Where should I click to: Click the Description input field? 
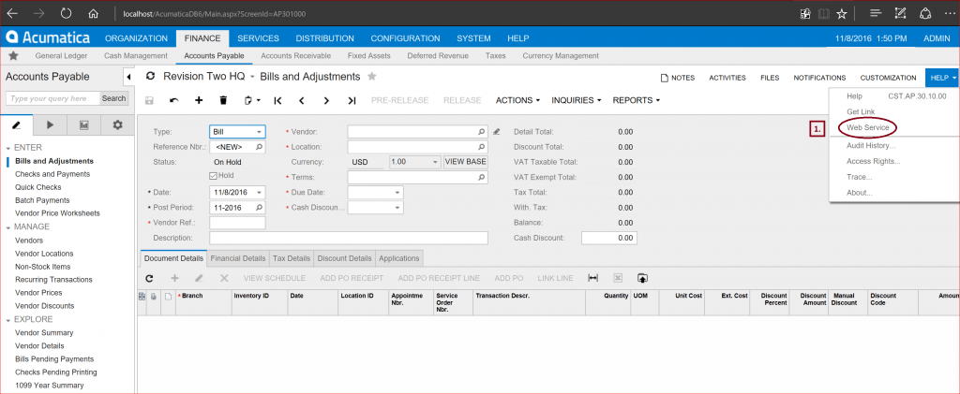coord(349,239)
